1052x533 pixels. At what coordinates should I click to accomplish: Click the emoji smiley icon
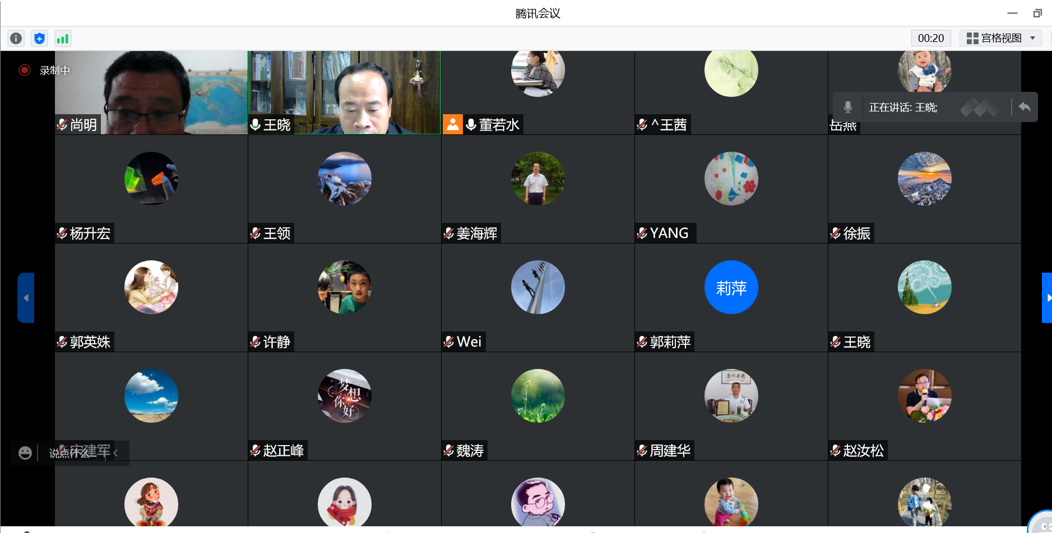click(25, 453)
